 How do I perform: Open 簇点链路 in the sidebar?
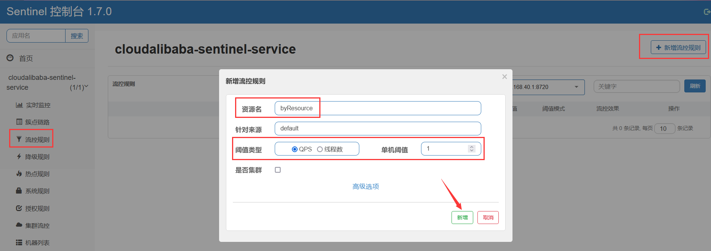37,122
